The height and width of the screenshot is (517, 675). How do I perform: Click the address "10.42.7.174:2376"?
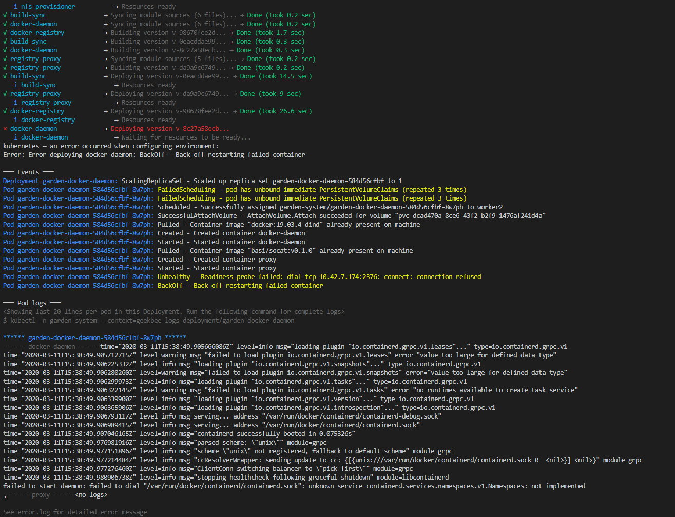click(350, 277)
